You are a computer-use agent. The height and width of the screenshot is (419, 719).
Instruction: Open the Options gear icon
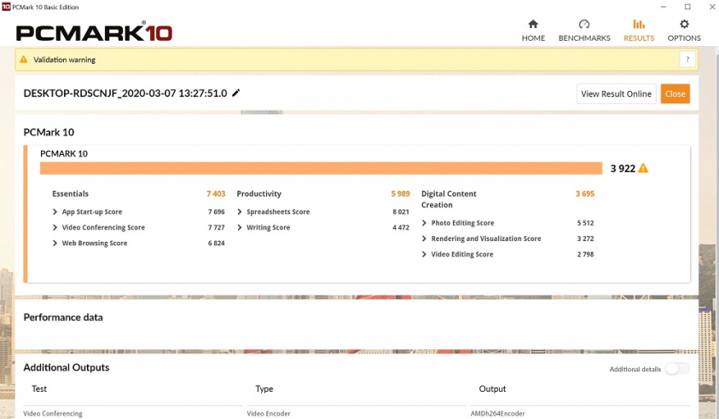tap(684, 25)
